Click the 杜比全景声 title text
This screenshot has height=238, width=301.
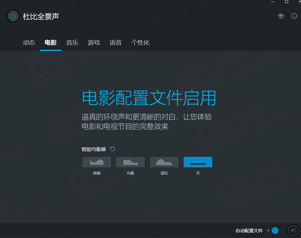click(x=41, y=16)
